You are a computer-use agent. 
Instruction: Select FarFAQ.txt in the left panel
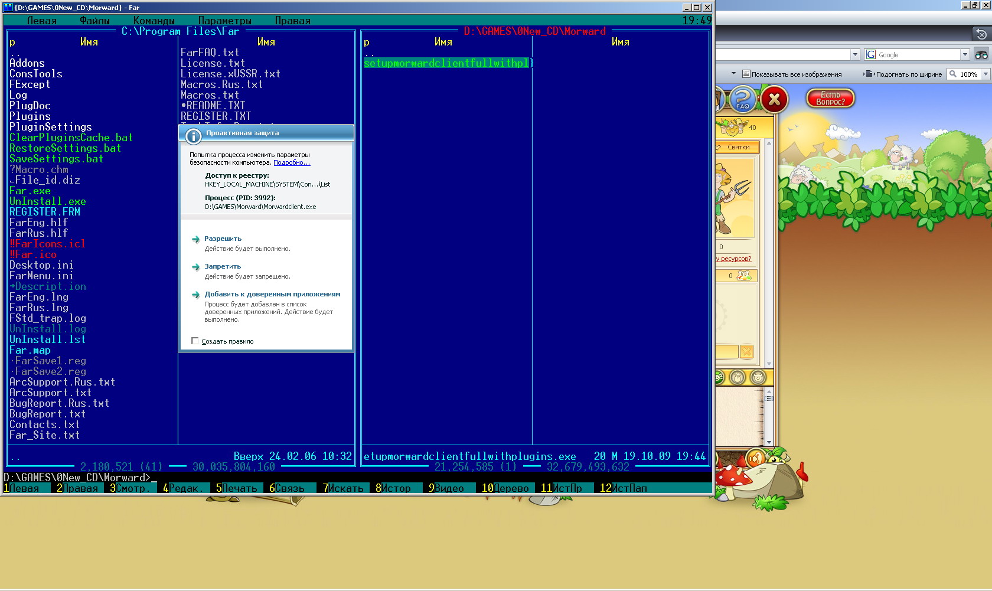coord(210,53)
